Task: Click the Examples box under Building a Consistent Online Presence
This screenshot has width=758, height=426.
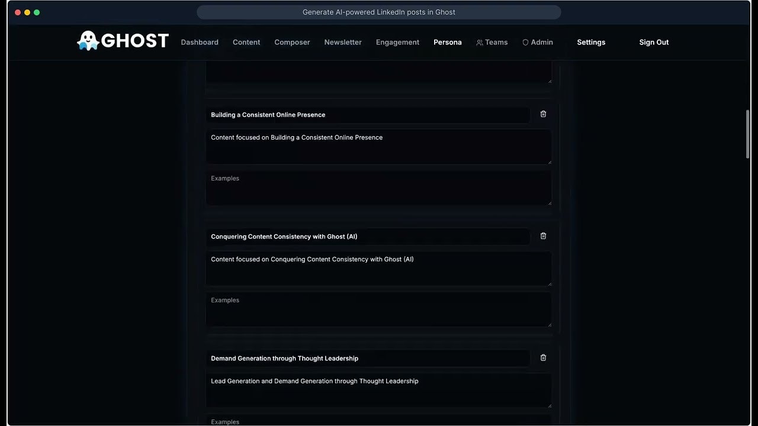Action: point(378,188)
